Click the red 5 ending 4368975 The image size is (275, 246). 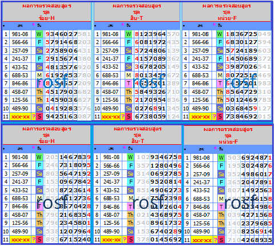180,215
